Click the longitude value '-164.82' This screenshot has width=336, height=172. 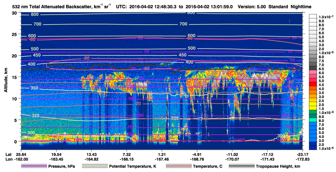(91, 159)
